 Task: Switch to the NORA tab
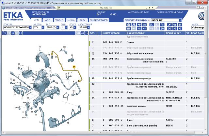tap(71, 20)
